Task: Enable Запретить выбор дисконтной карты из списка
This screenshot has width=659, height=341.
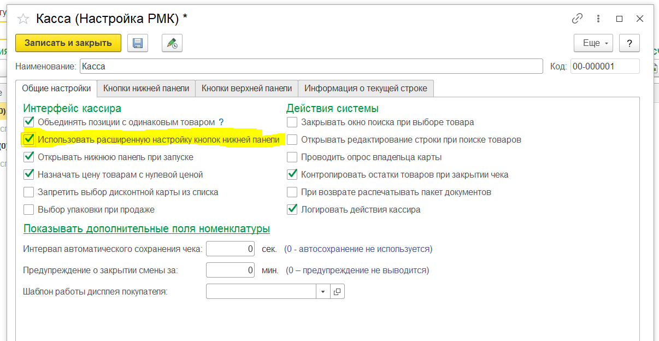Action: (29, 192)
